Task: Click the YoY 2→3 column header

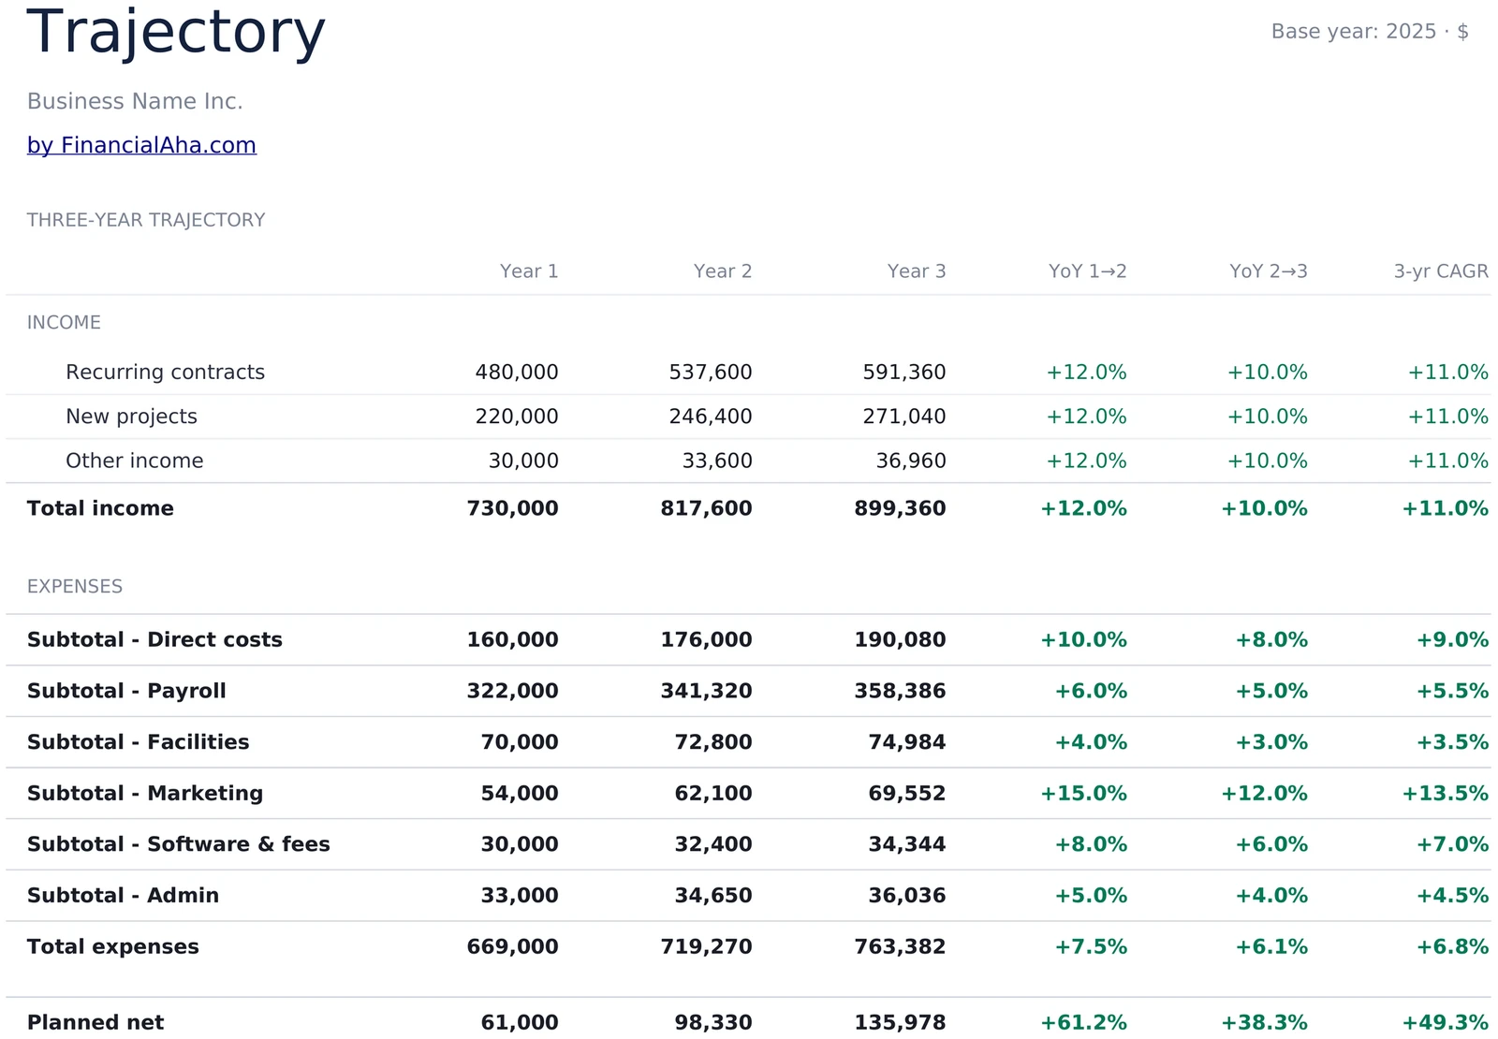Action: pos(1269,271)
